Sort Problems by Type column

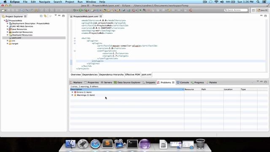tap(249, 90)
